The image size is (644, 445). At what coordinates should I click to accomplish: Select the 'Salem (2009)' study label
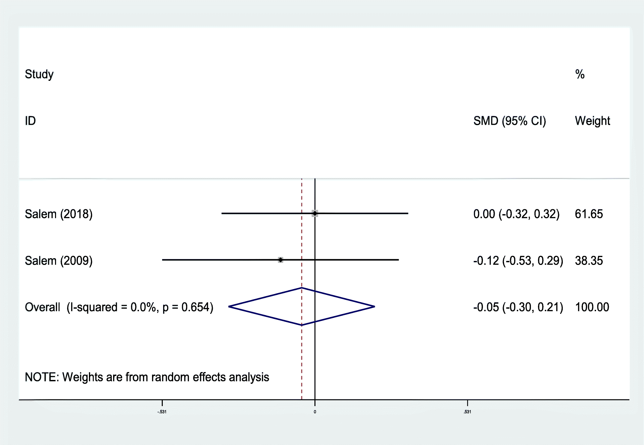(x=59, y=261)
